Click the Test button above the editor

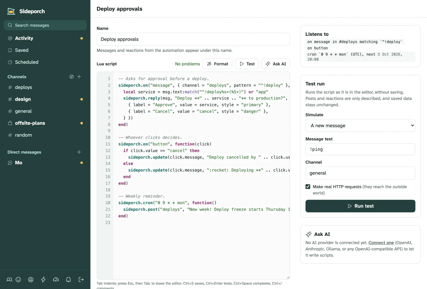point(247,64)
